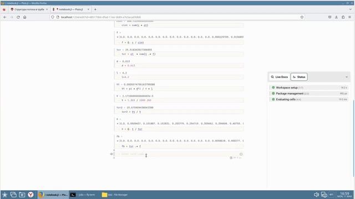This screenshot has height=199, width=355.
Task: Switch to the Live Docs panel tab
Action: pos(280,77)
